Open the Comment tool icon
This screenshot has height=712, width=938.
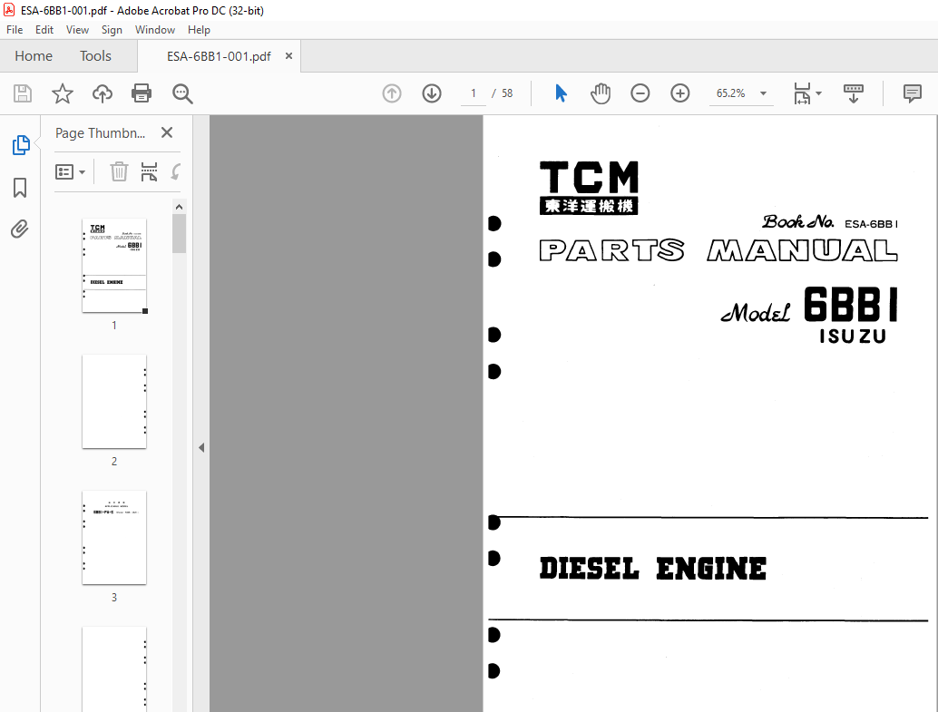[913, 93]
